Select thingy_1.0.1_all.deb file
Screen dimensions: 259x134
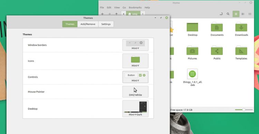point(192,77)
